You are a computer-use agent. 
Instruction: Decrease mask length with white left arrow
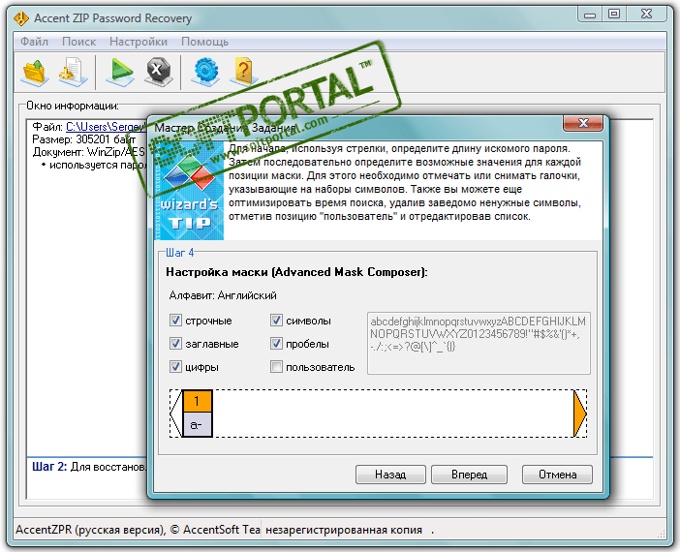175,414
